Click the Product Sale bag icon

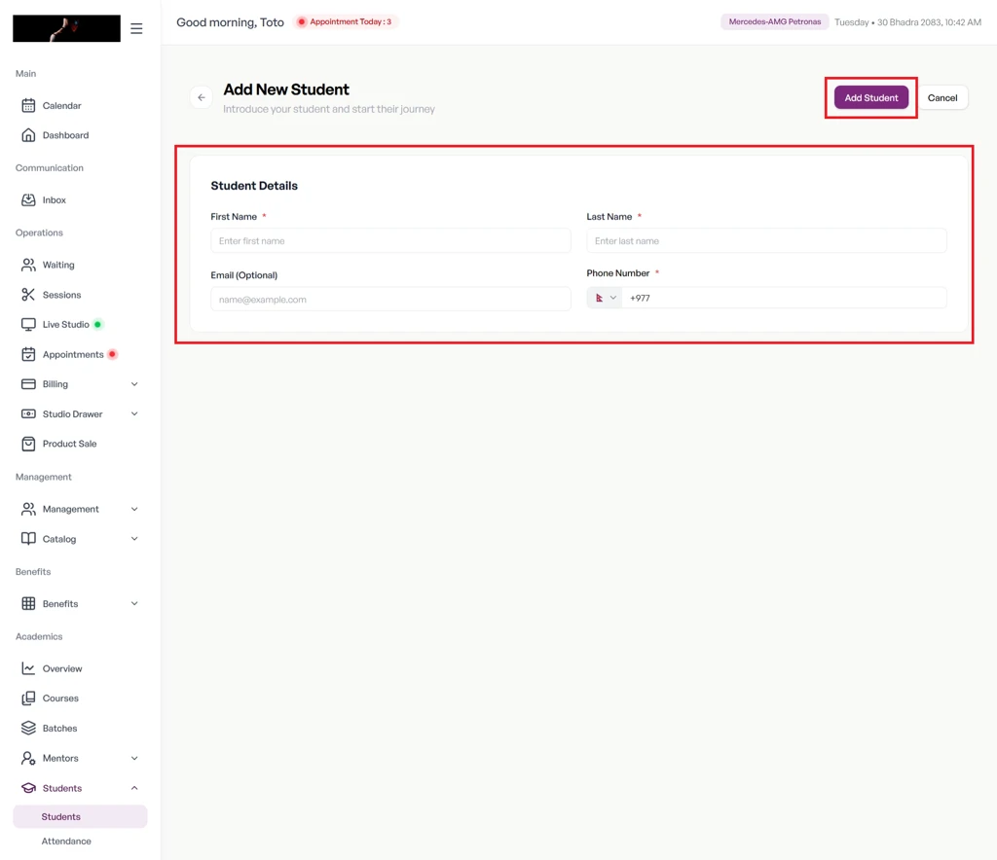(x=28, y=444)
